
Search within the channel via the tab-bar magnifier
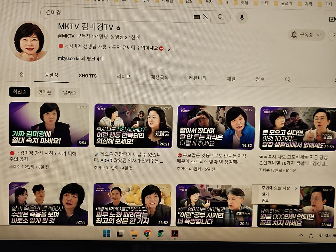288,80
